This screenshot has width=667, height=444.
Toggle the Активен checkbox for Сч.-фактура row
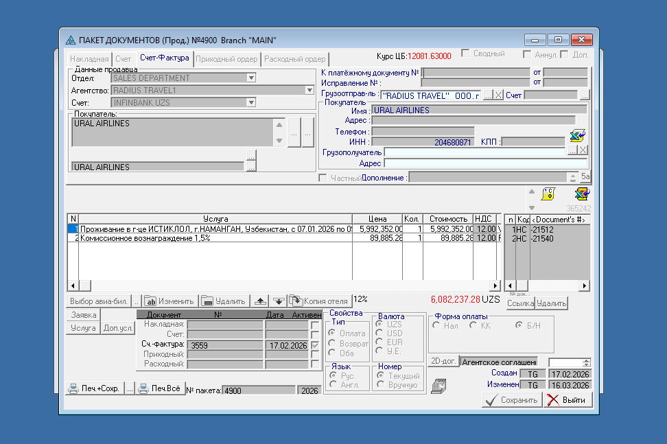coord(315,345)
